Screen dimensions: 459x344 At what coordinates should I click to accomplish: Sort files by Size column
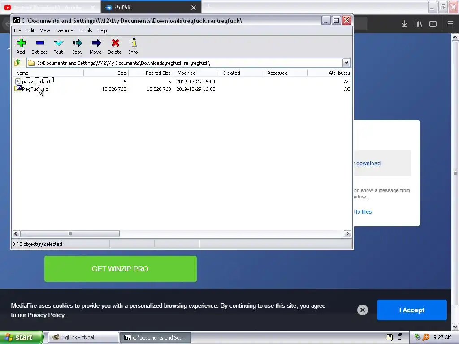pyautogui.click(x=106, y=73)
